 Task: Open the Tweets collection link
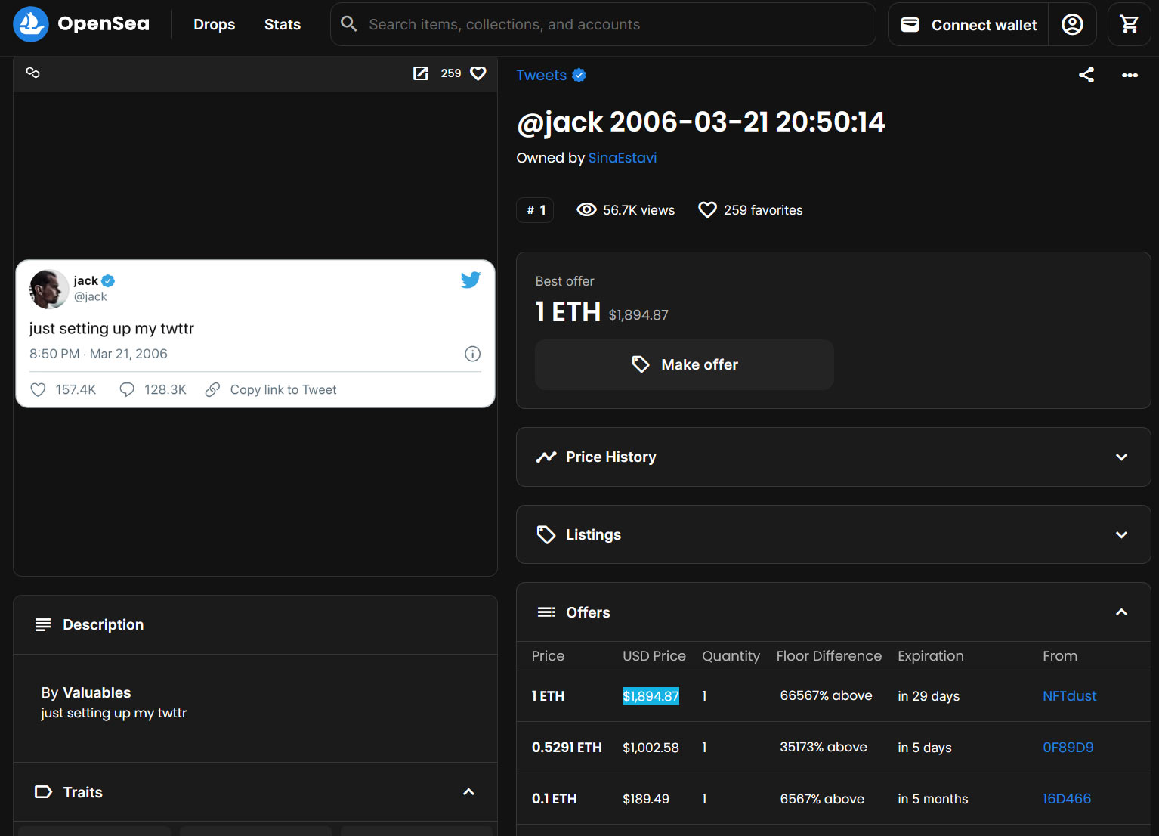click(541, 75)
